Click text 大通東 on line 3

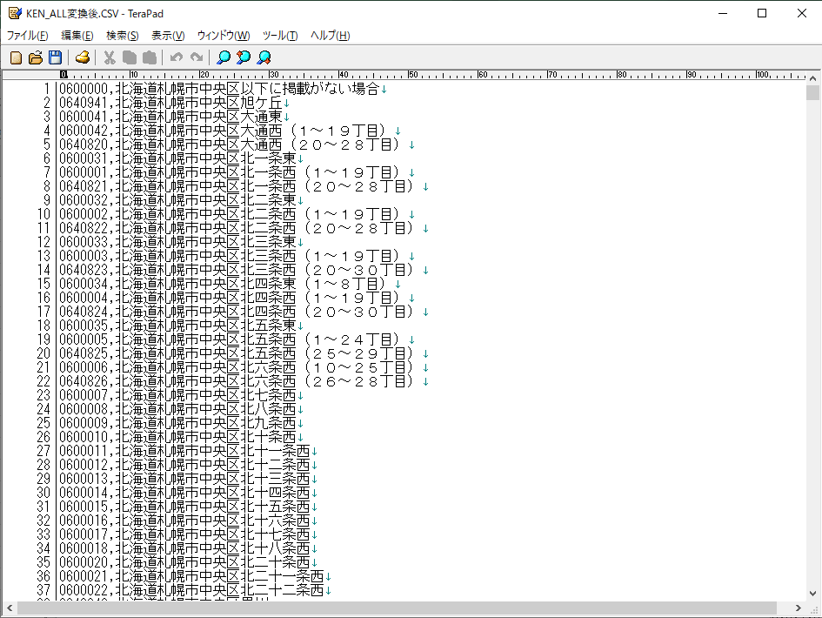[x=261, y=117]
